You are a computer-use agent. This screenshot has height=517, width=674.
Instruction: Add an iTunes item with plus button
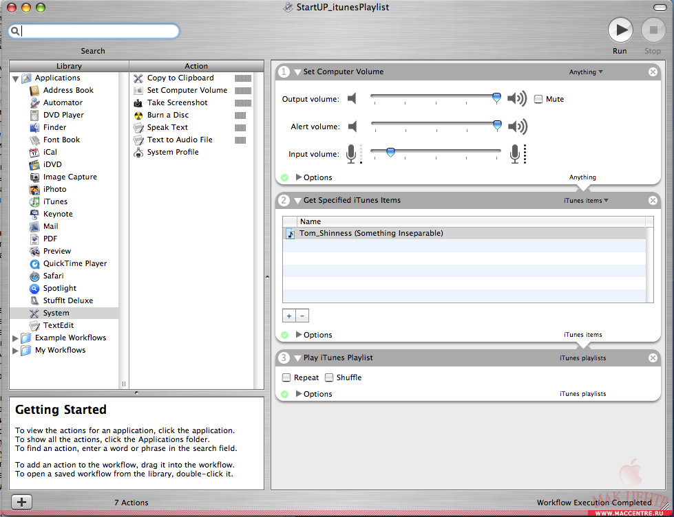pyautogui.click(x=289, y=316)
